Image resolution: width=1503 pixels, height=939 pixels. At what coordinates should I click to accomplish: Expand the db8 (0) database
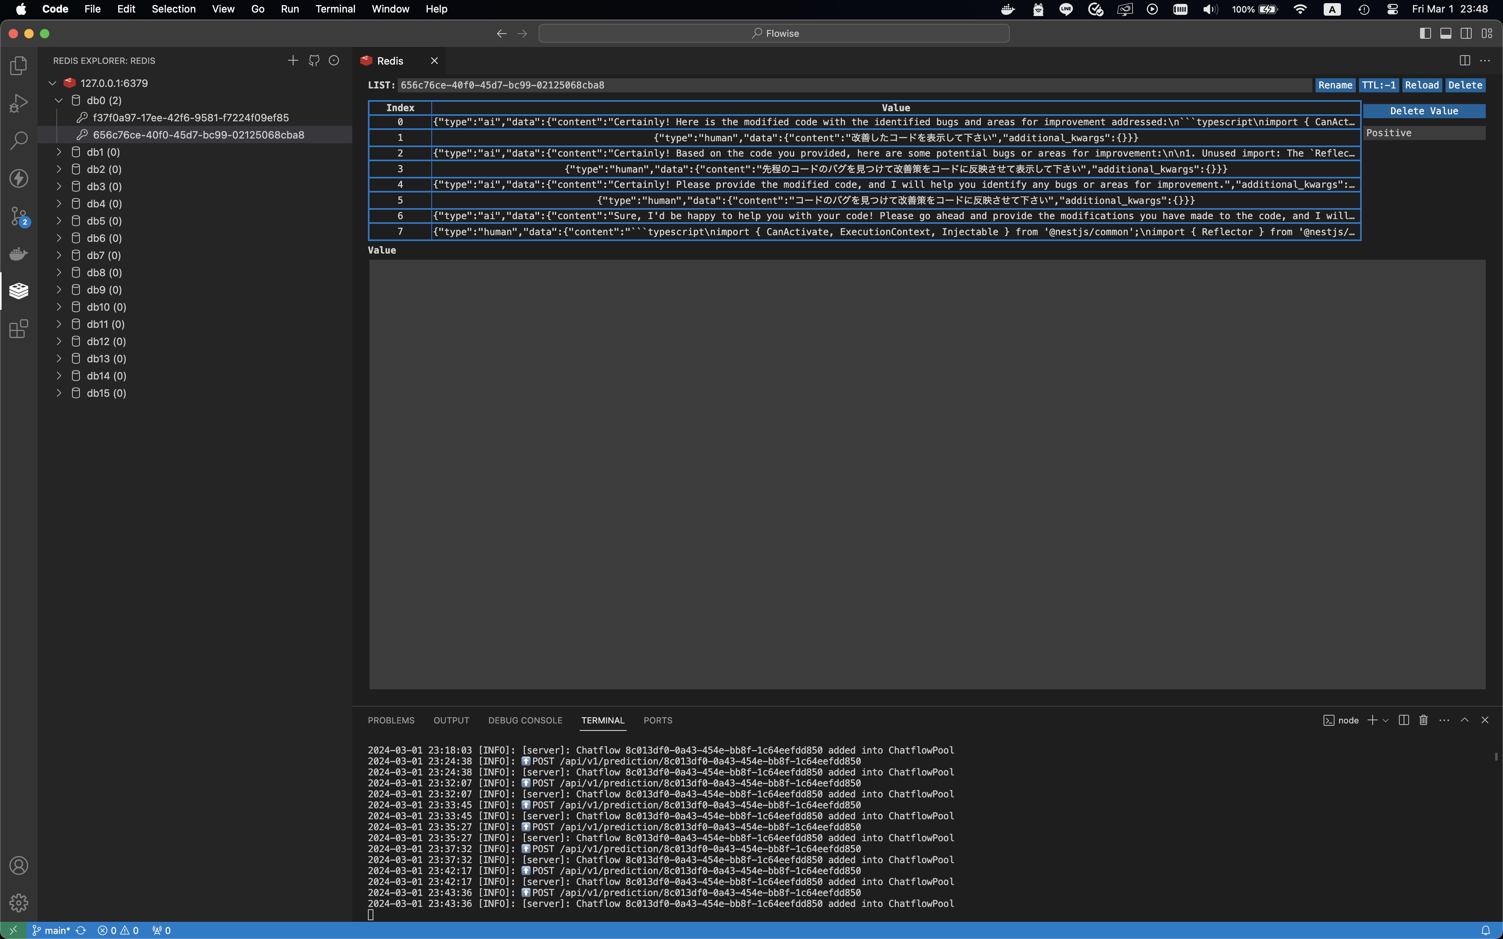point(59,272)
